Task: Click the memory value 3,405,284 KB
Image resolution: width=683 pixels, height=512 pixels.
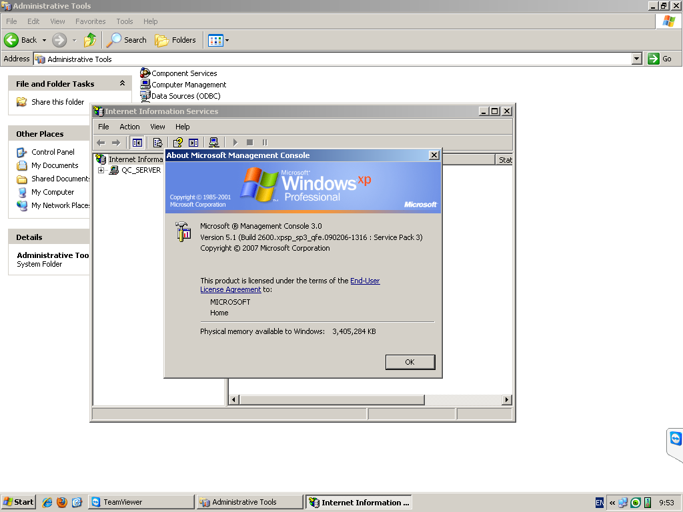Action: [x=354, y=331]
